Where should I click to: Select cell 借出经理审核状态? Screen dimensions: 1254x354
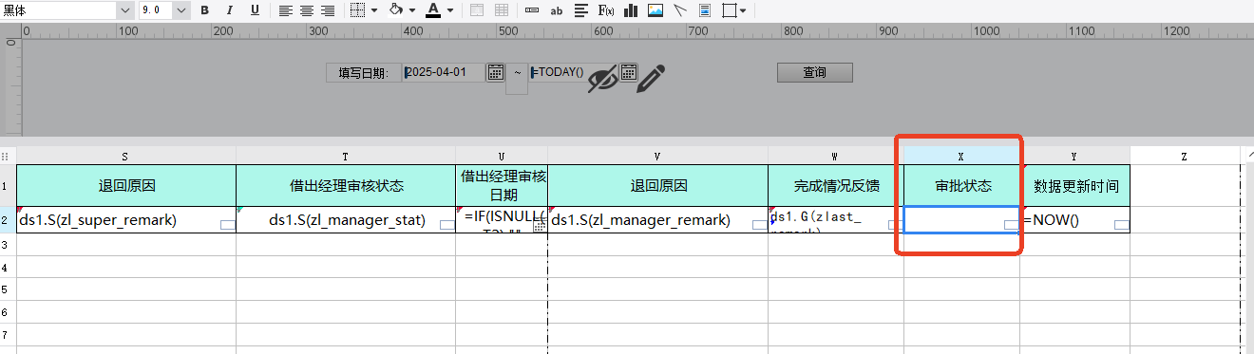point(346,186)
